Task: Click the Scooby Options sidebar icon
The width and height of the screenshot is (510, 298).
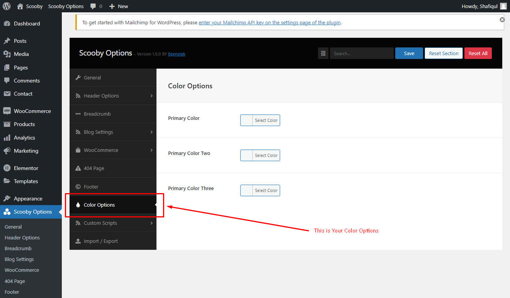Action: tap(7, 212)
